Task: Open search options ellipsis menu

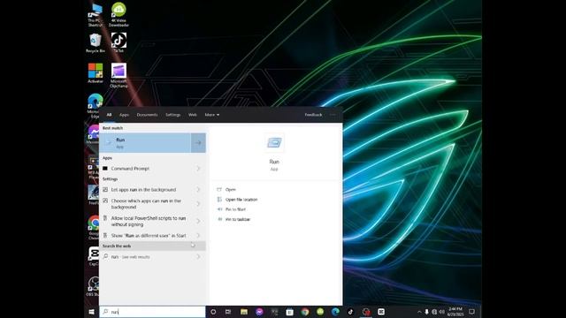Action: coord(333,115)
